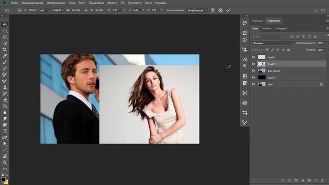This screenshot has width=329, height=185.
Task: Select the Clone Stamp tool
Action: click(x=5, y=87)
